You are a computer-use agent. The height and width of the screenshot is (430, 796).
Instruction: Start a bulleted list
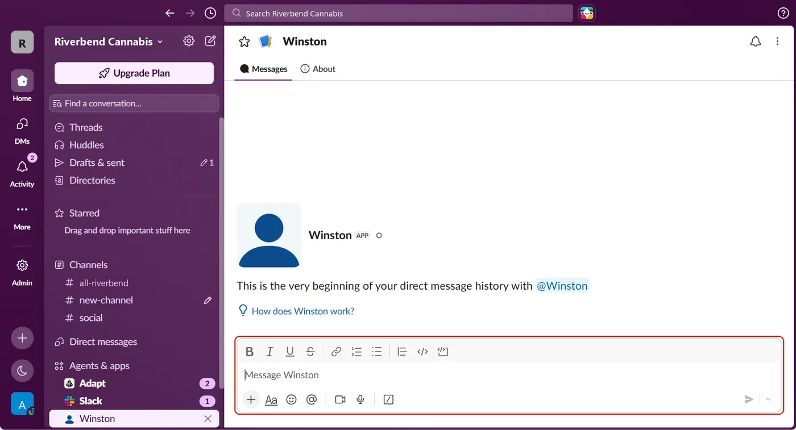point(376,352)
